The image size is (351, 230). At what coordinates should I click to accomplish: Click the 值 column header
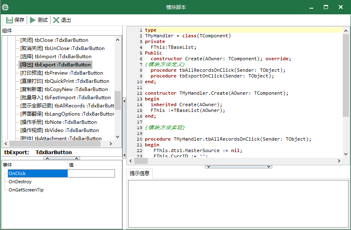[95, 165]
